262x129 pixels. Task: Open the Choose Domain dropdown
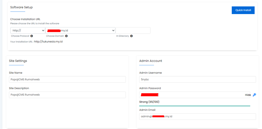point(80,30)
